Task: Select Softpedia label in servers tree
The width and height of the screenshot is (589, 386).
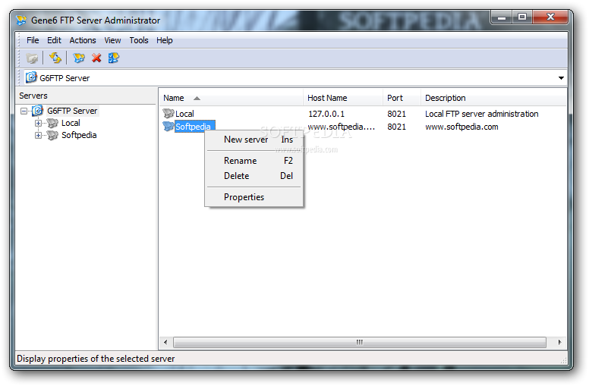Action: (79, 135)
